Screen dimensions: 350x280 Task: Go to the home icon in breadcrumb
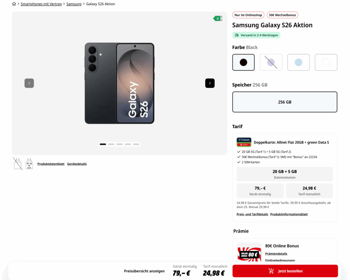coord(14,4)
